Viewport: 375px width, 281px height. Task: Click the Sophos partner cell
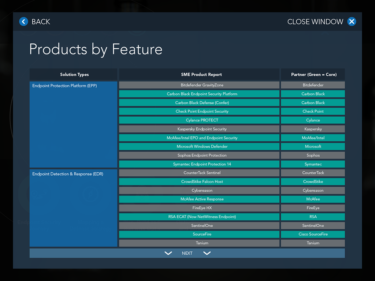tap(313, 155)
